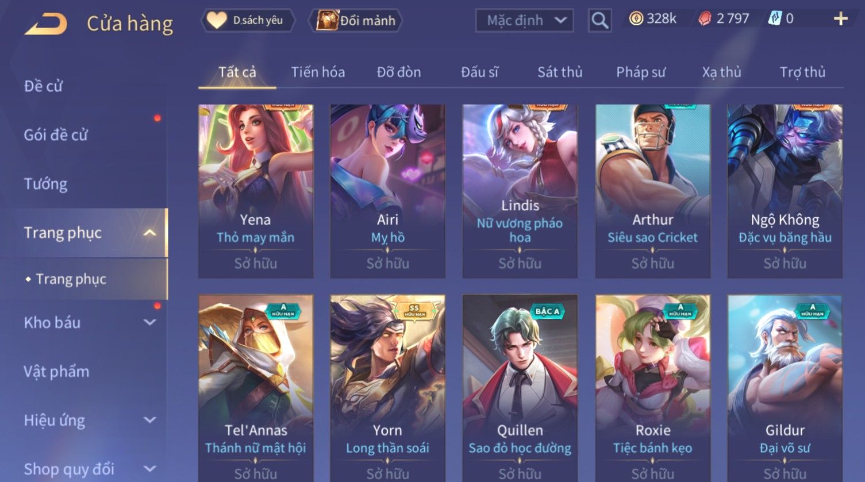The width and height of the screenshot is (865, 482).
Task: Tap the gold coin 328k icon
Action: click(x=636, y=19)
